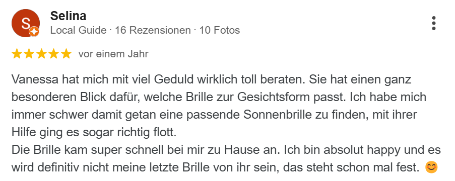Click the smiling emoji ending the review
The width and height of the screenshot is (455, 181).
point(431,167)
